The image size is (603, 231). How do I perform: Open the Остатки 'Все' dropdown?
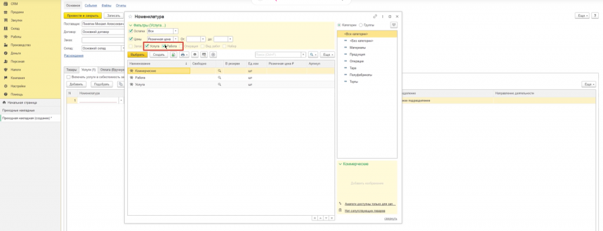(175, 31)
